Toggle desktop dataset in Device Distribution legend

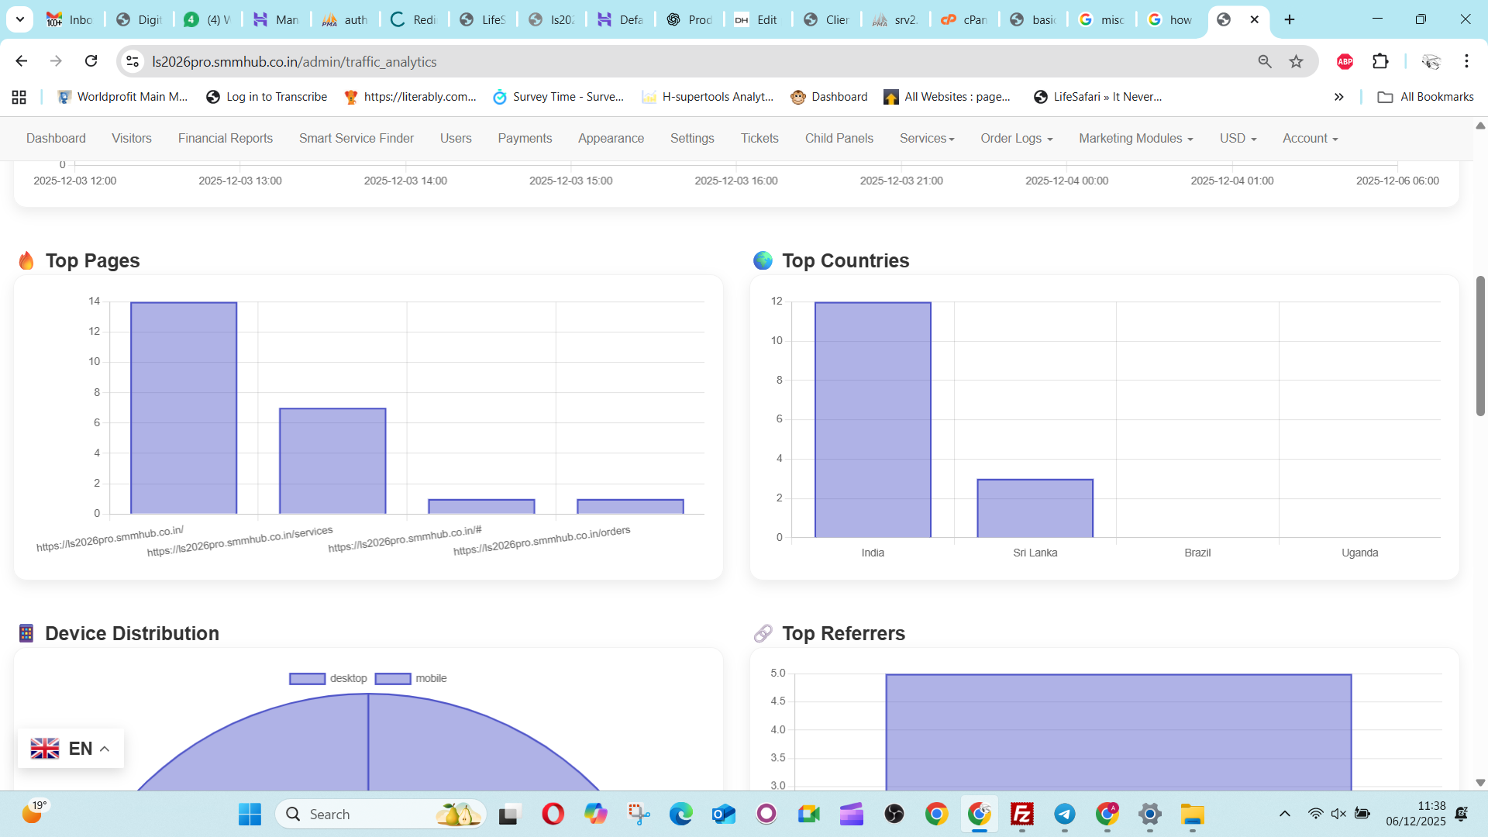328,678
